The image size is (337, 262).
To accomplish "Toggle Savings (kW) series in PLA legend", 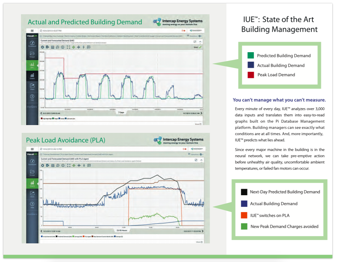I will pyautogui.click(x=77, y=236).
